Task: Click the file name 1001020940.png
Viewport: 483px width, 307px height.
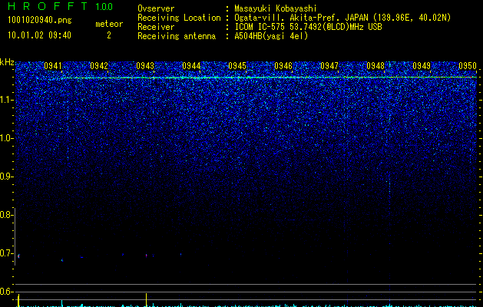Action: [39, 20]
